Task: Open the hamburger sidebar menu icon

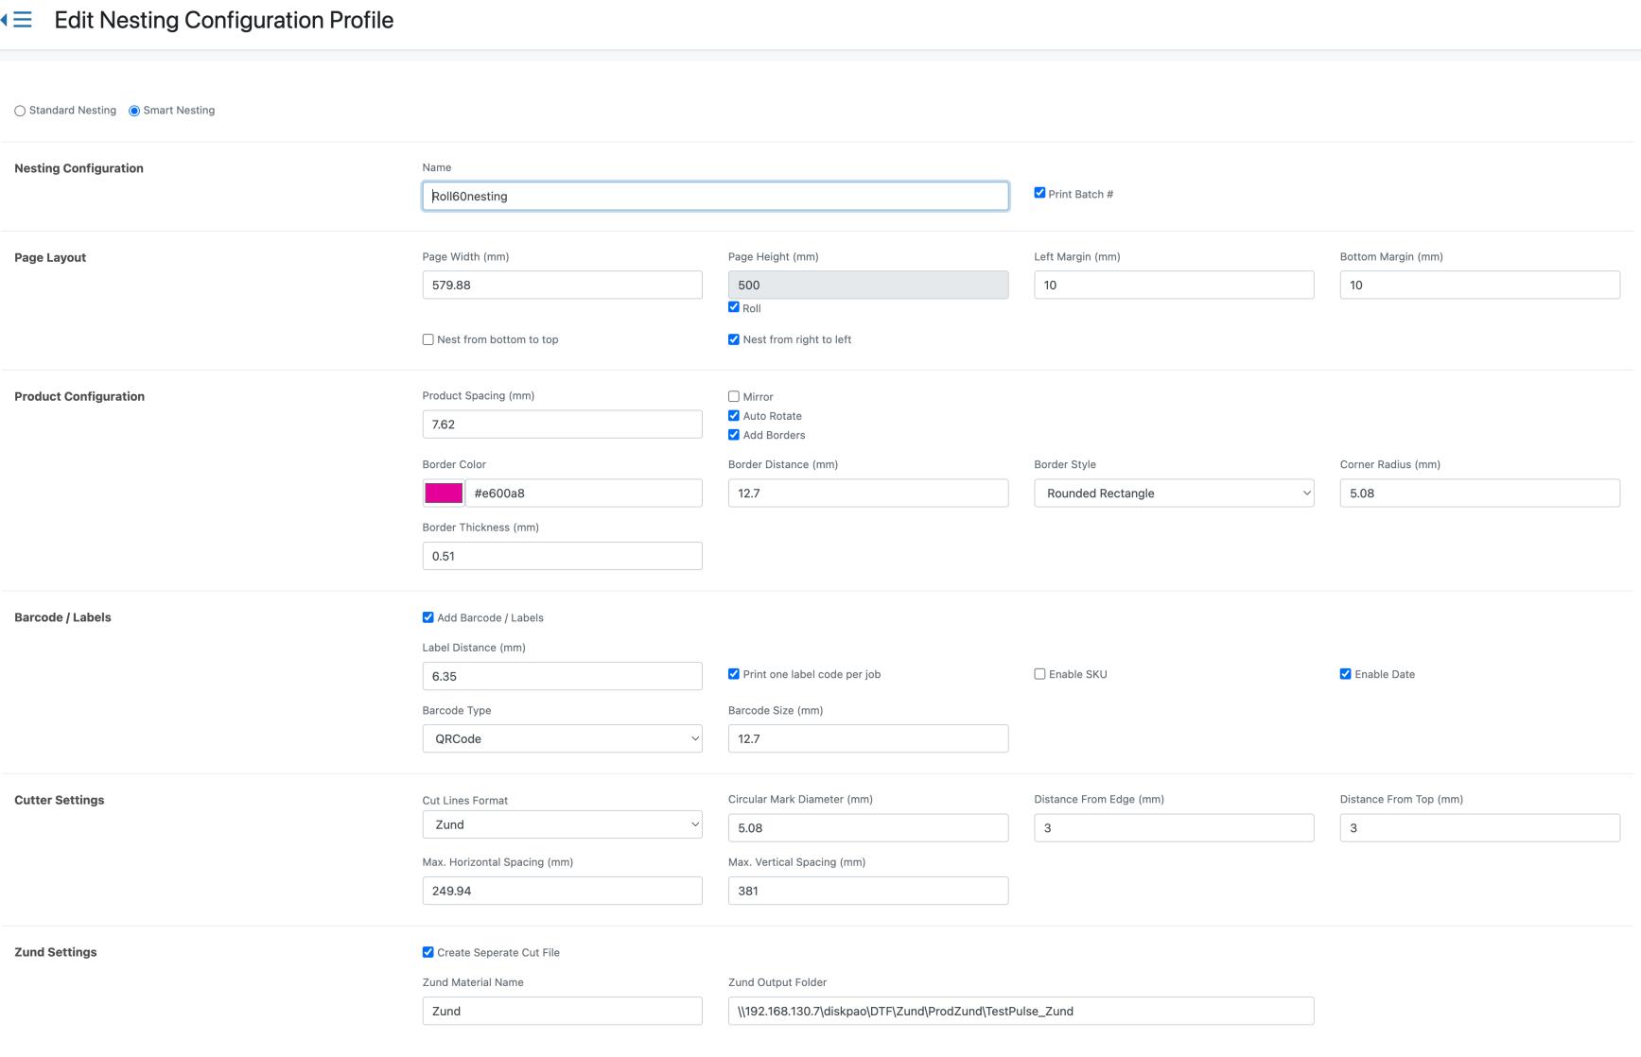Action: [x=22, y=20]
